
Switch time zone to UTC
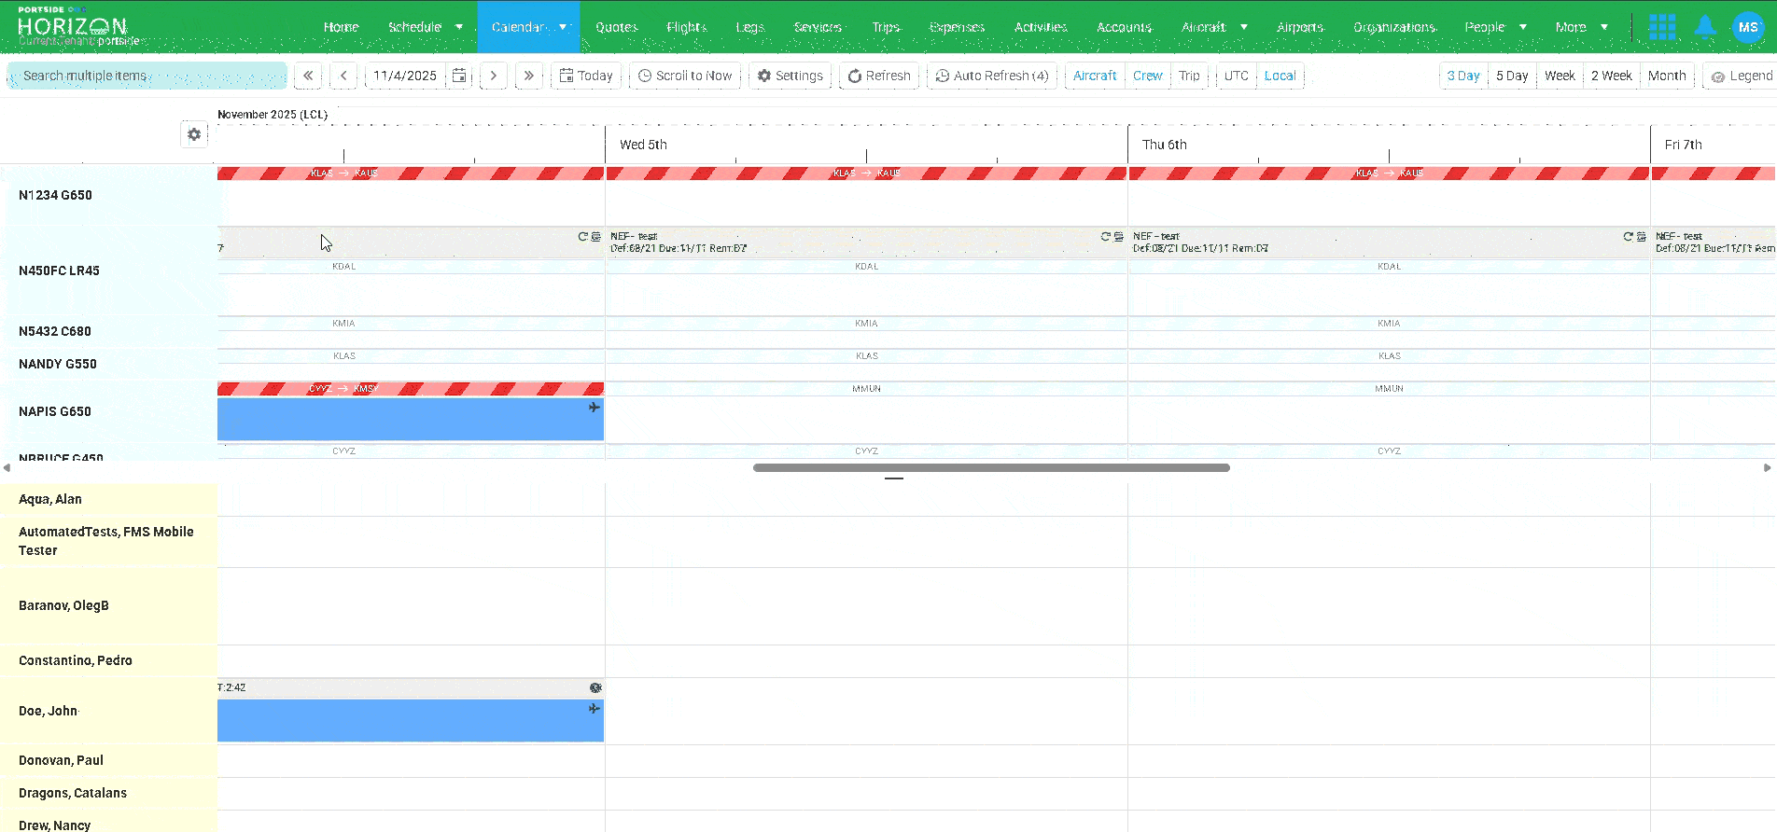[1236, 76]
